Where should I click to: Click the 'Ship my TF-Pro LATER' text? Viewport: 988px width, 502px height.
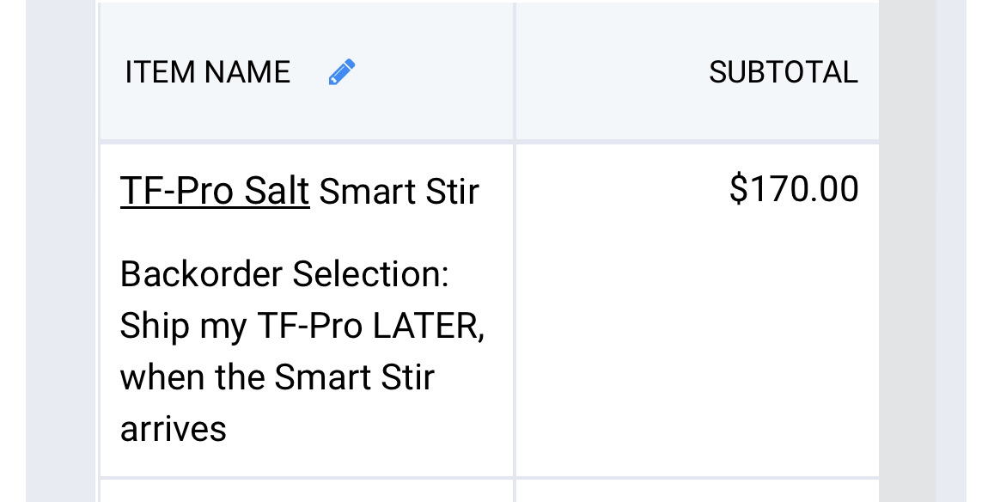coord(302,327)
